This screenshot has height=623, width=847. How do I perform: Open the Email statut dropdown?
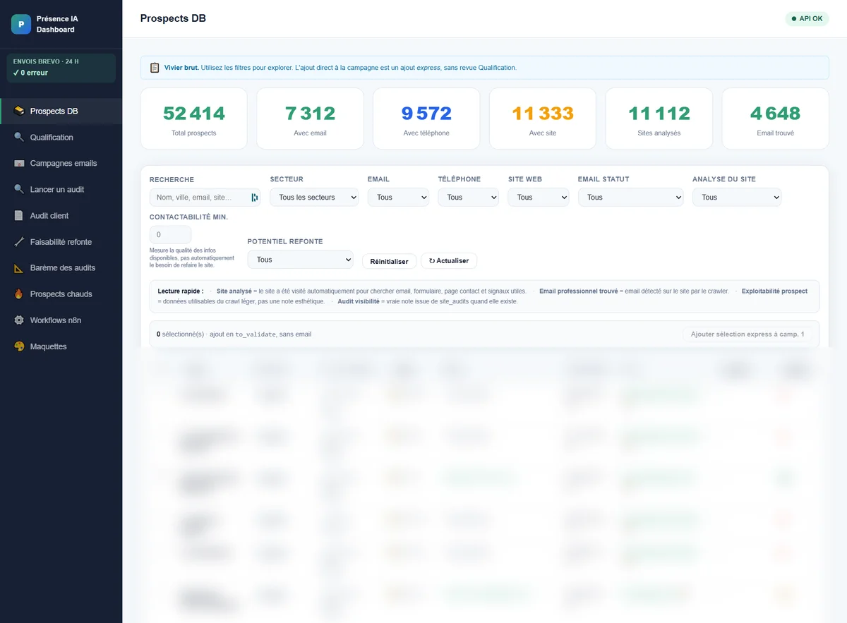coord(631,198)
